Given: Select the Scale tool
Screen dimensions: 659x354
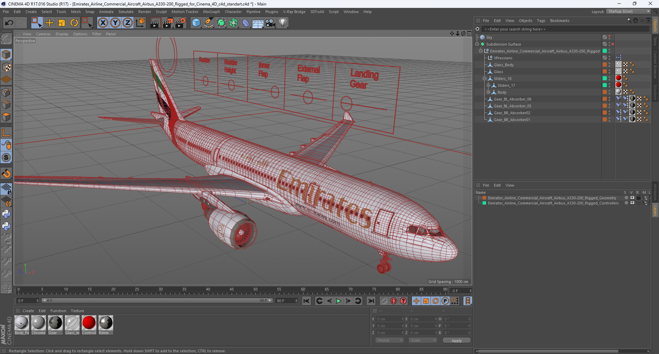Looking at the screenshot, I should (x=62, y=23).
